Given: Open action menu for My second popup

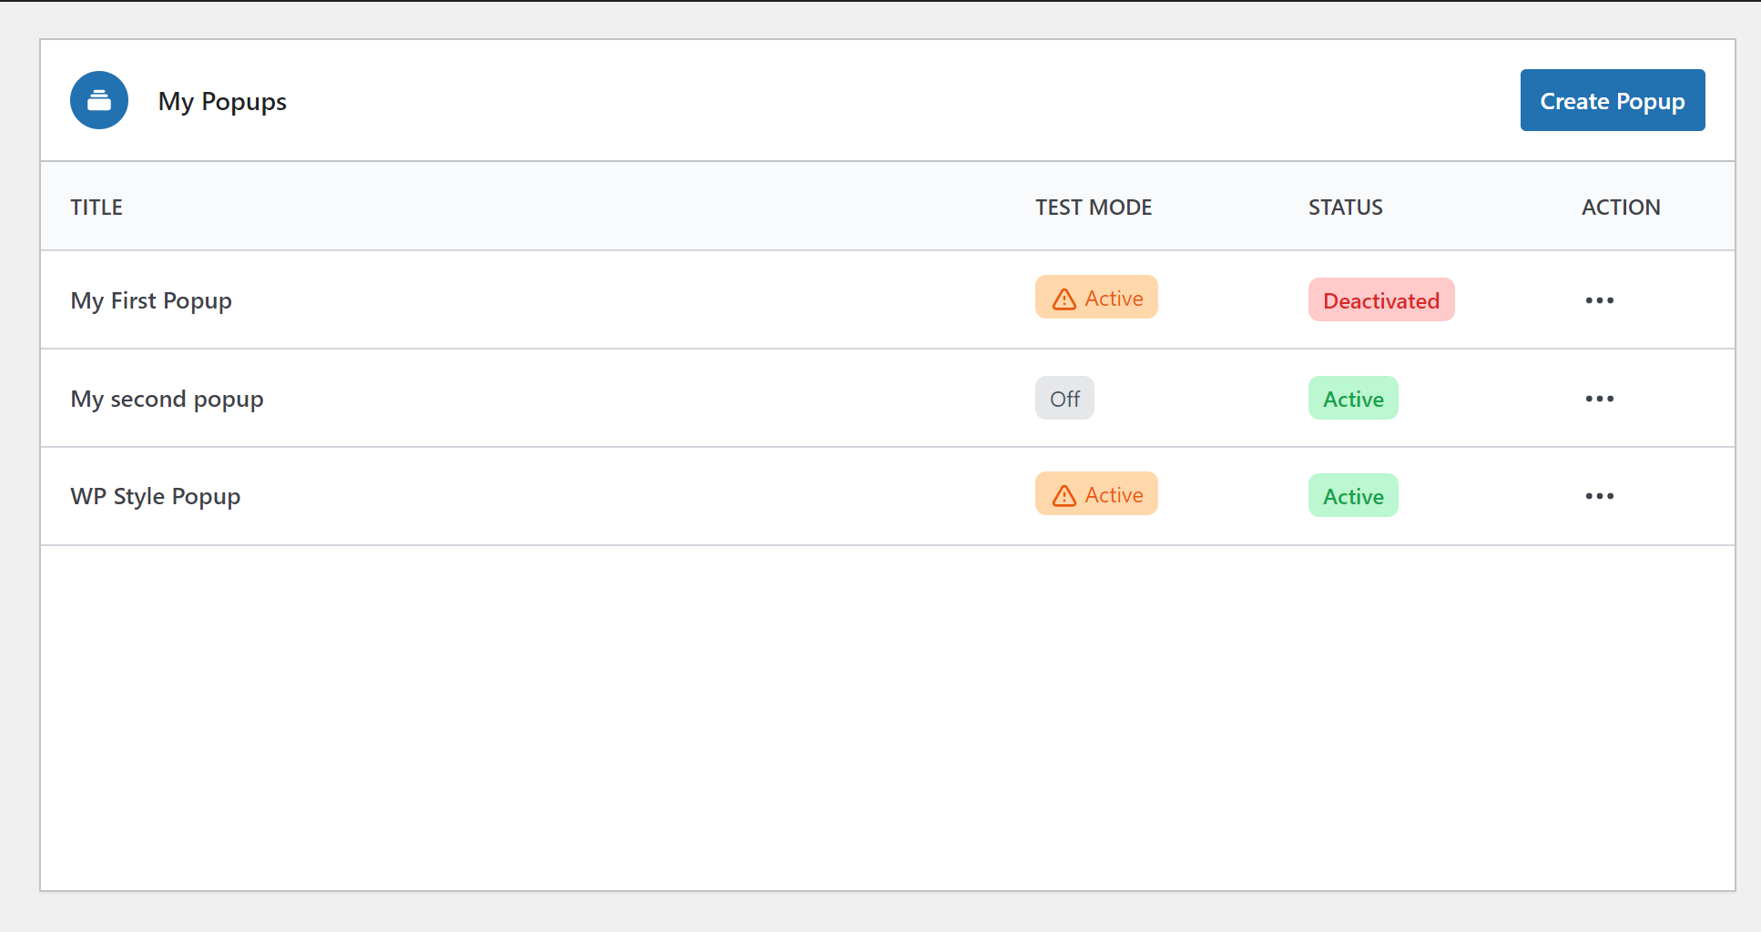Looking at the screenshot, I should [x=1599, y=399].
